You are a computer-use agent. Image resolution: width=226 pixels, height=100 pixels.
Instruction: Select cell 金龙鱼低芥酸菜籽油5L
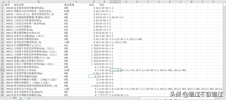pos(39,39)
